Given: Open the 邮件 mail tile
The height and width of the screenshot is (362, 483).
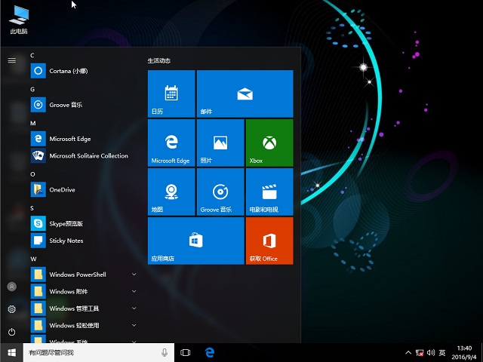Looking at the screenshot, I should click(x=244, y=94).
